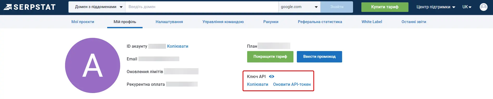Open the 'Рахунки' tab
Image resolution: width=493 pixels, height=99 pixels.
271,22
